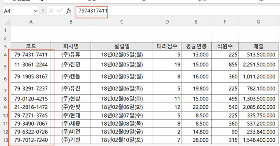Click the 회사명 header cell

pyautogui.click(x=71, y=46)
